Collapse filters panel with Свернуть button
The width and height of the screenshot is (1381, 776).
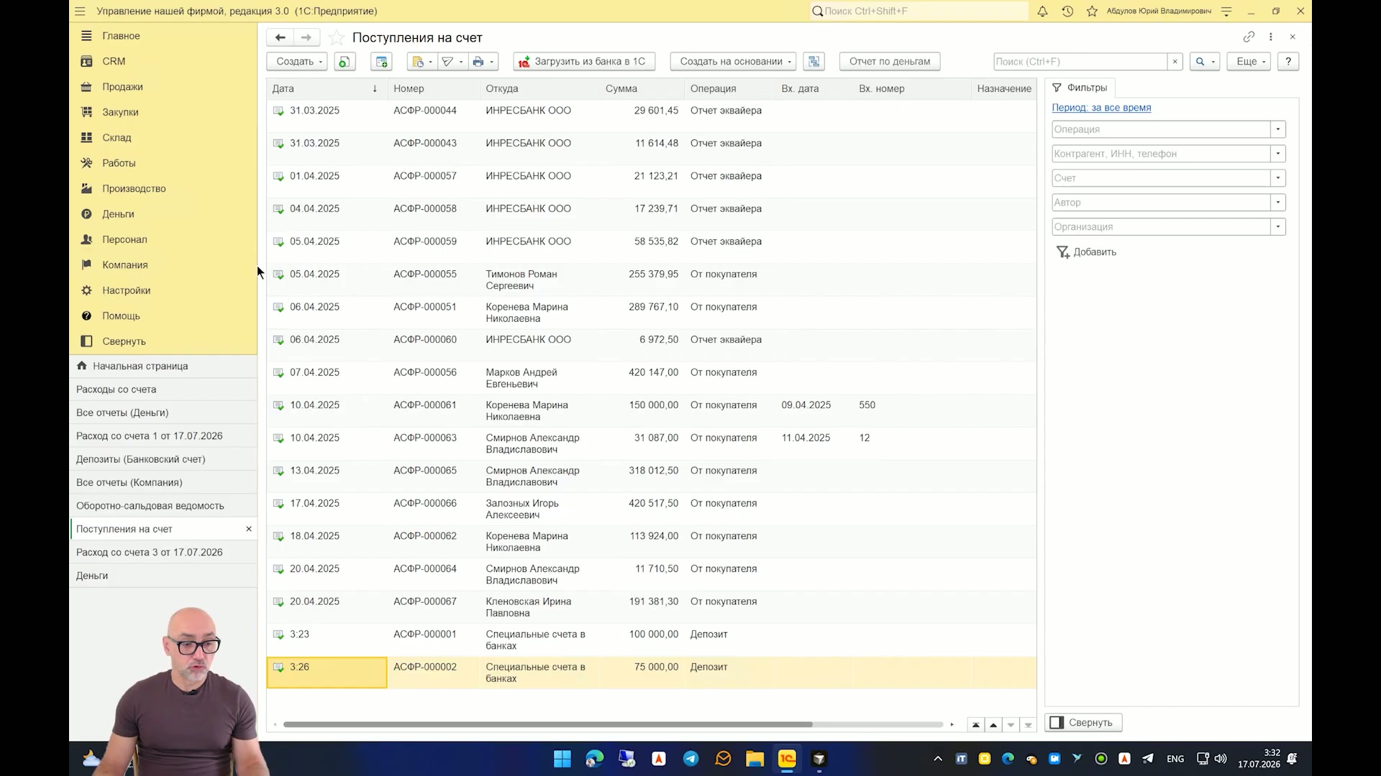tap(1083, 723)
